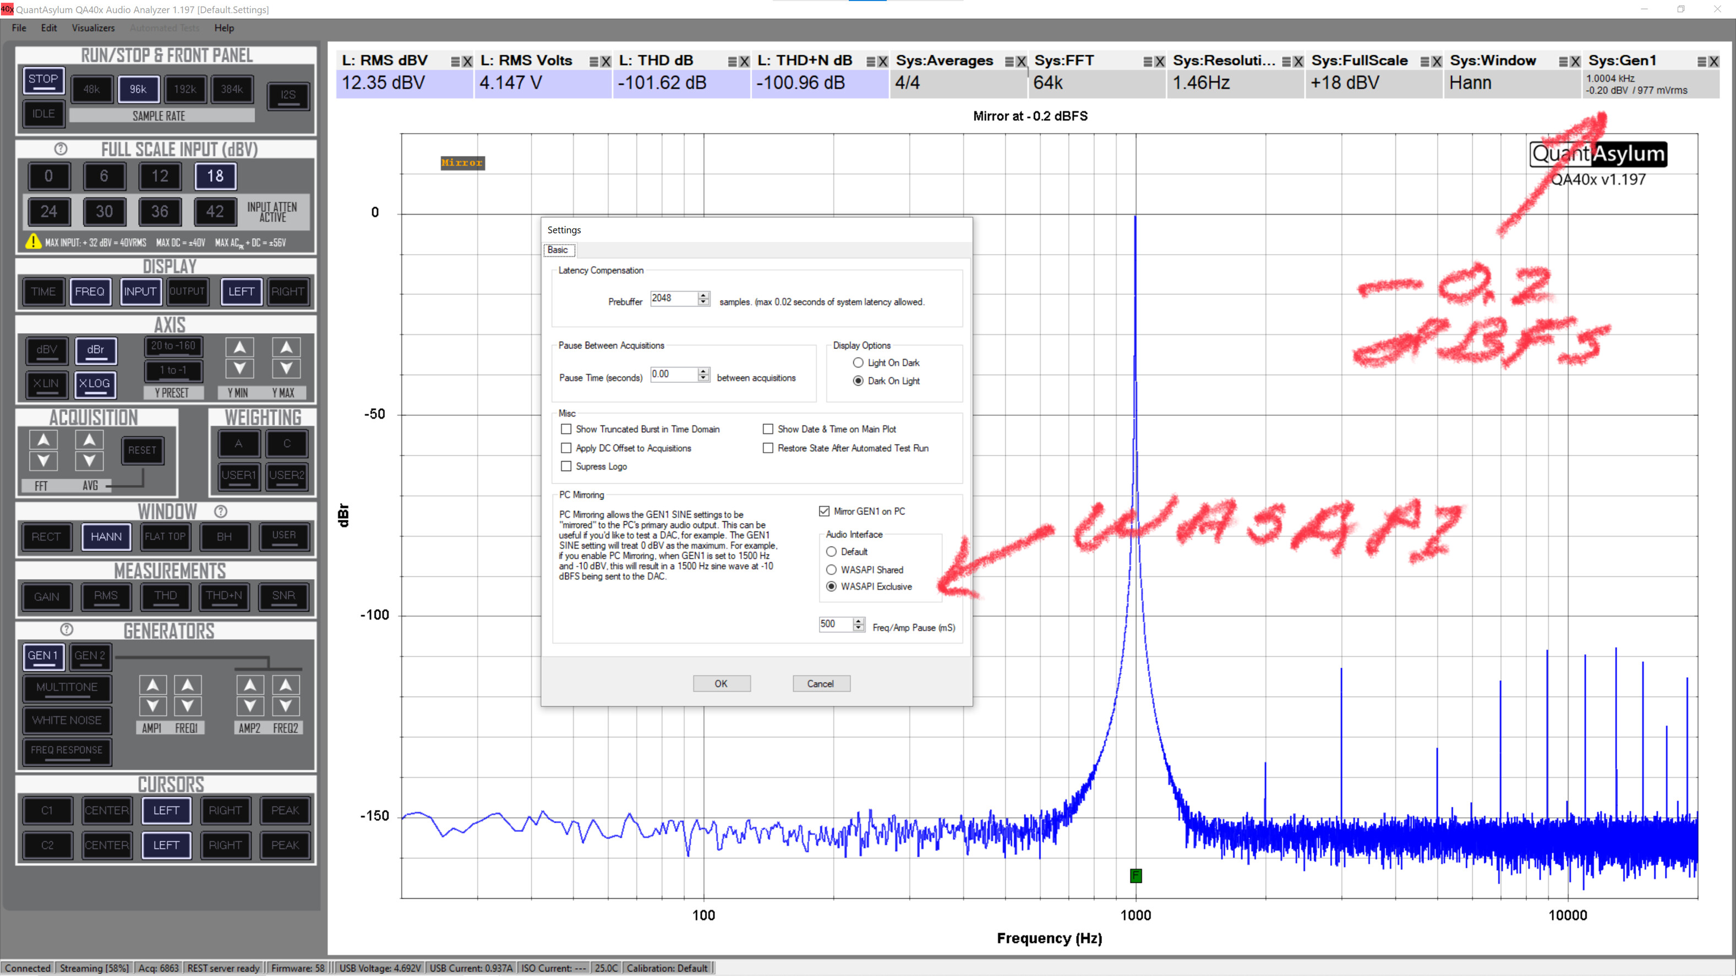Open the L: THD dB tile menu icon
1736x976 pixels.
coord(733,61)
